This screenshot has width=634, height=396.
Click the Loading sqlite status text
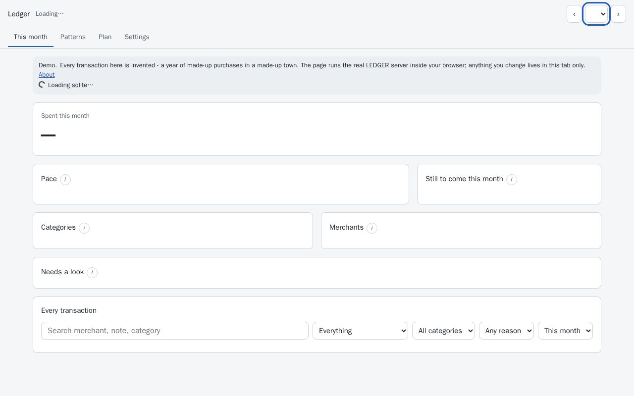click(71, 85)
